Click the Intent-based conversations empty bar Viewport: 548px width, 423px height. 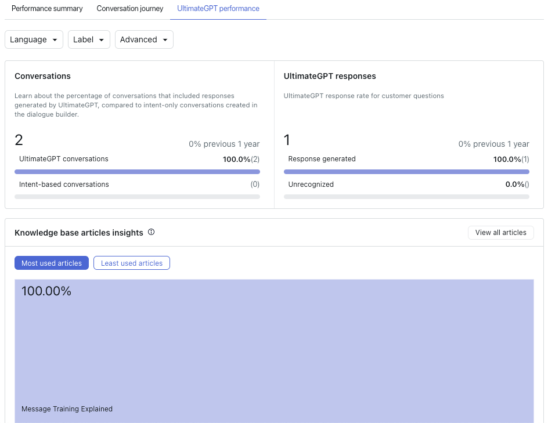point(138,197)
